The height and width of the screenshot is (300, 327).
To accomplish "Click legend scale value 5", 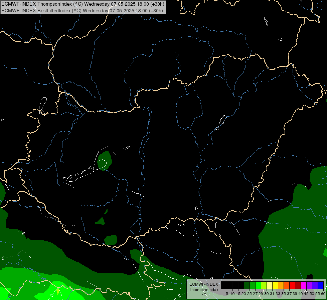I will pos(227,294).
